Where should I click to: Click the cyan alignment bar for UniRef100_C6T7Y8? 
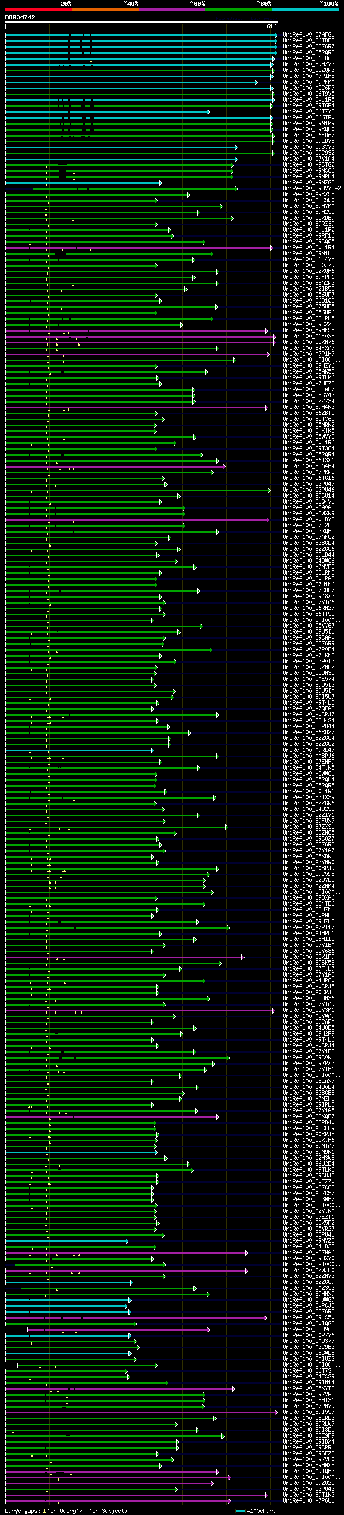(107, 112)
